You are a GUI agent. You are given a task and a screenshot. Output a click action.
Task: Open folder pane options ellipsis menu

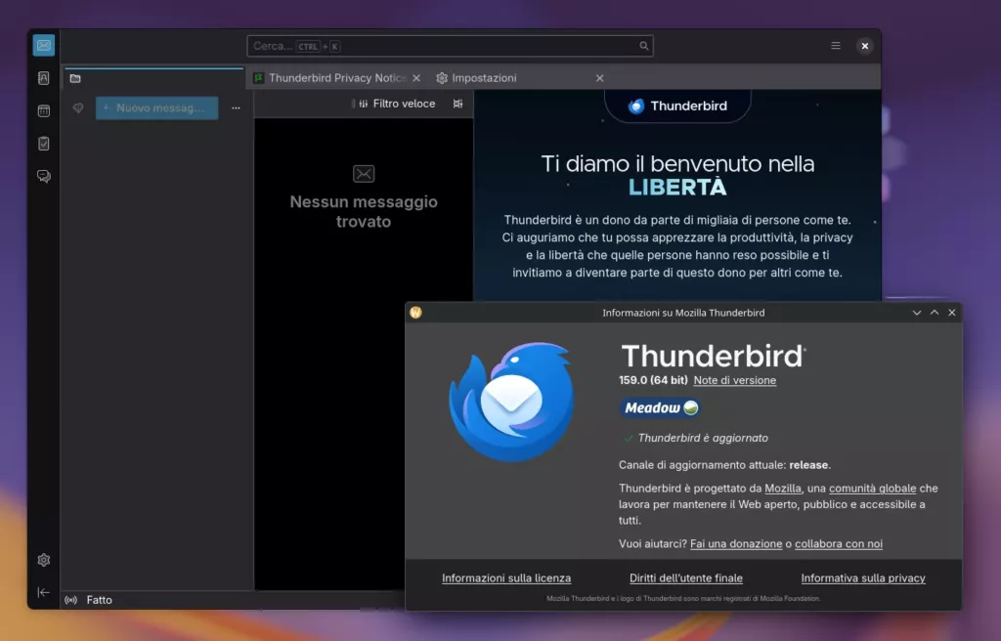coord(236,107)
